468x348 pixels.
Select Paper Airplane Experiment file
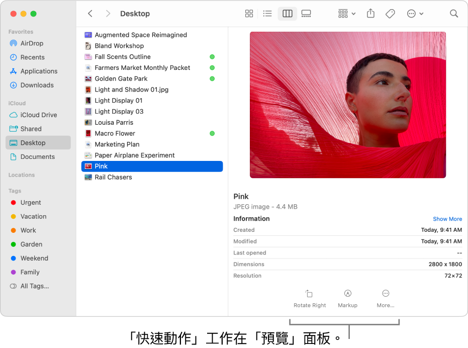pos(152,155)
